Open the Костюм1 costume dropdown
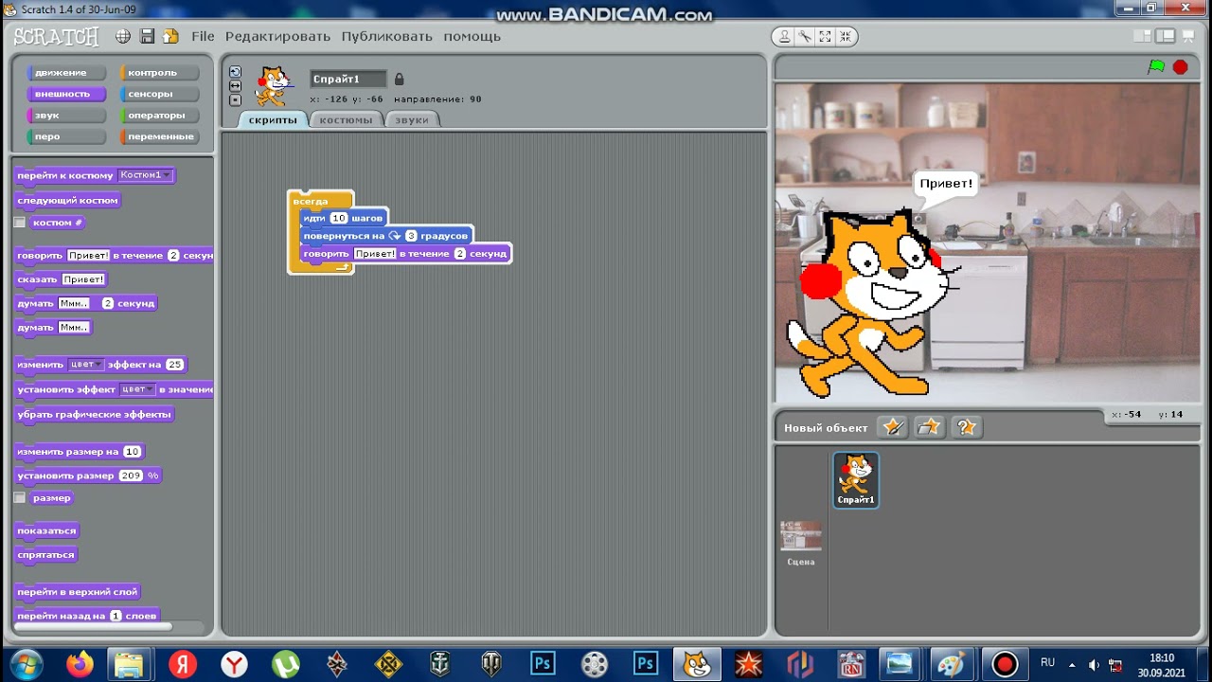This screenshot has height=682, width=1212. pos(145,175)
